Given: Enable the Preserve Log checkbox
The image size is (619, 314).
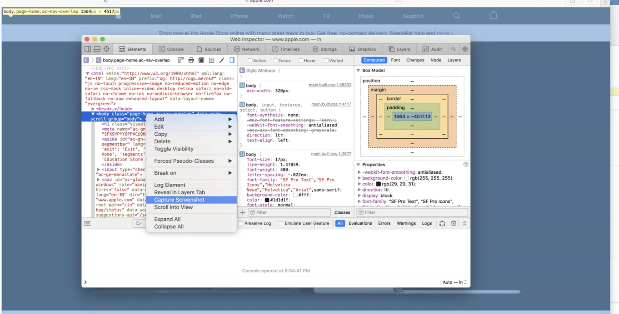Looking at the screenshot, I should tap(241, 223).
